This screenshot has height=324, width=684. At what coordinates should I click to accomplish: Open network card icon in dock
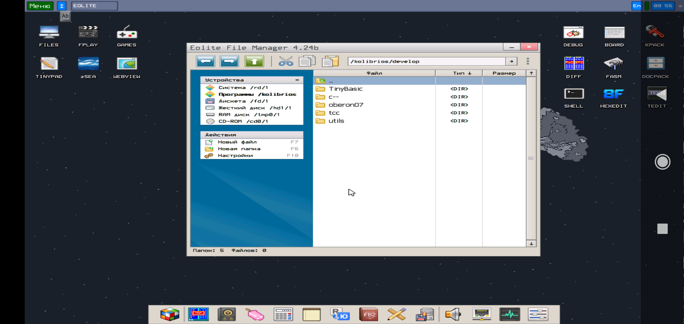tap(481, 314)
